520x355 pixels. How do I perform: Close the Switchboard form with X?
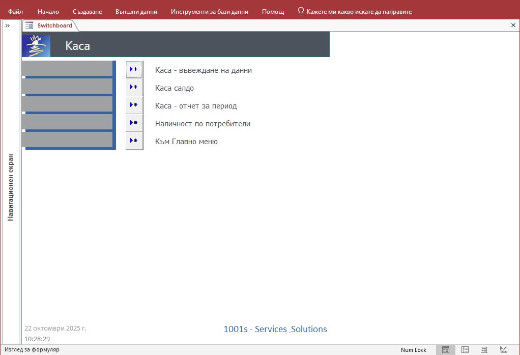513,25
